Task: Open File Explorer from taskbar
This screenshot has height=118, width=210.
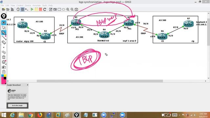Action: pyautogui.click(x=21, y=115)
